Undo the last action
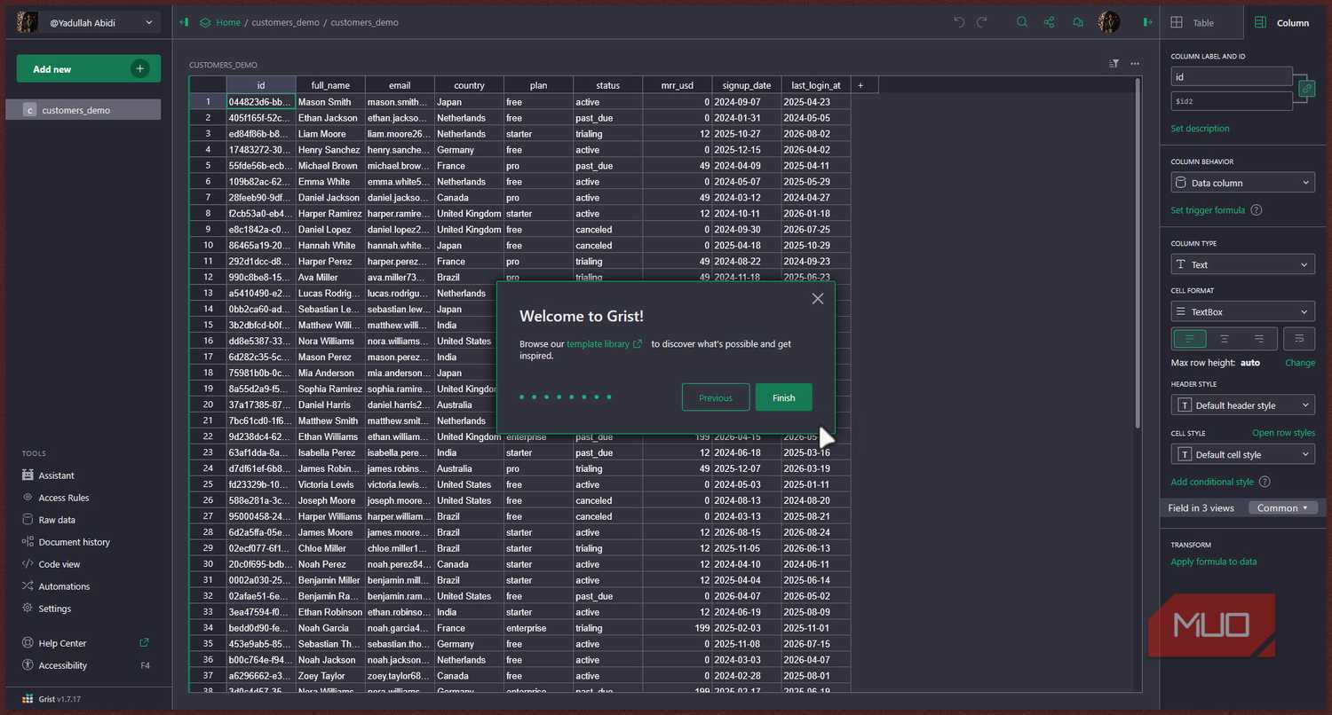Image resolution: width=1332 pixels, height=715 pixels. (959, 22)
